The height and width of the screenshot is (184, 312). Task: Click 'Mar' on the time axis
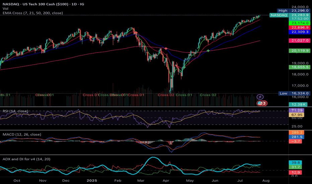click(141, 181)
